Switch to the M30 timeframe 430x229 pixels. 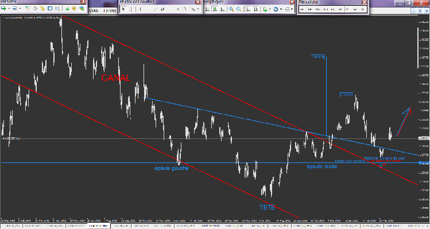(326, 9)
